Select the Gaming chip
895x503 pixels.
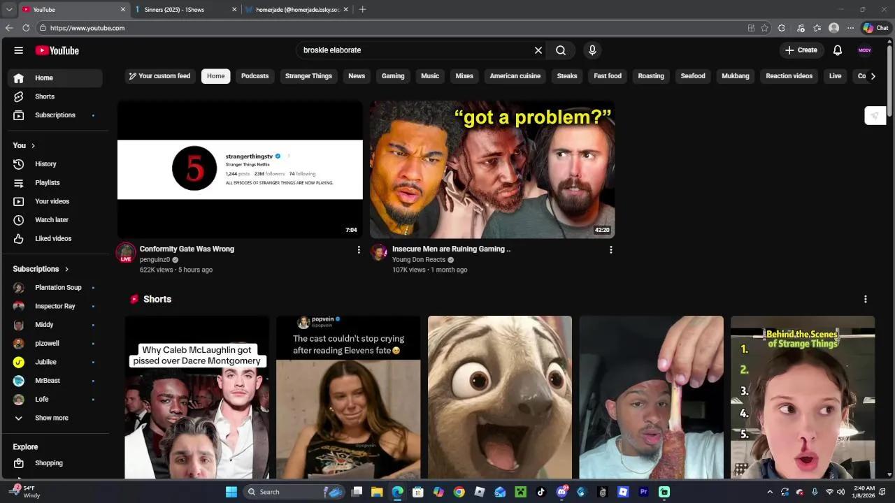[x=393, y=76]
